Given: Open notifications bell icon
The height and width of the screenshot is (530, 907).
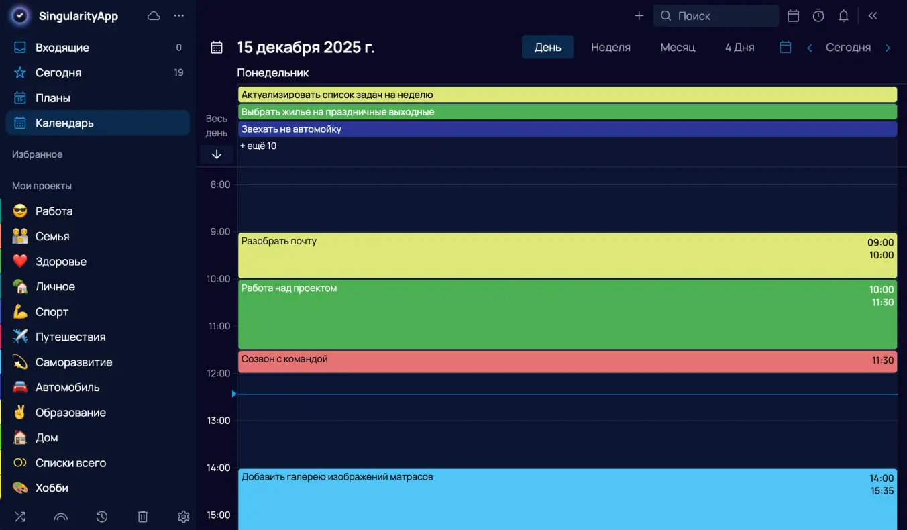Looking at the screenshot, I should 844,16.
